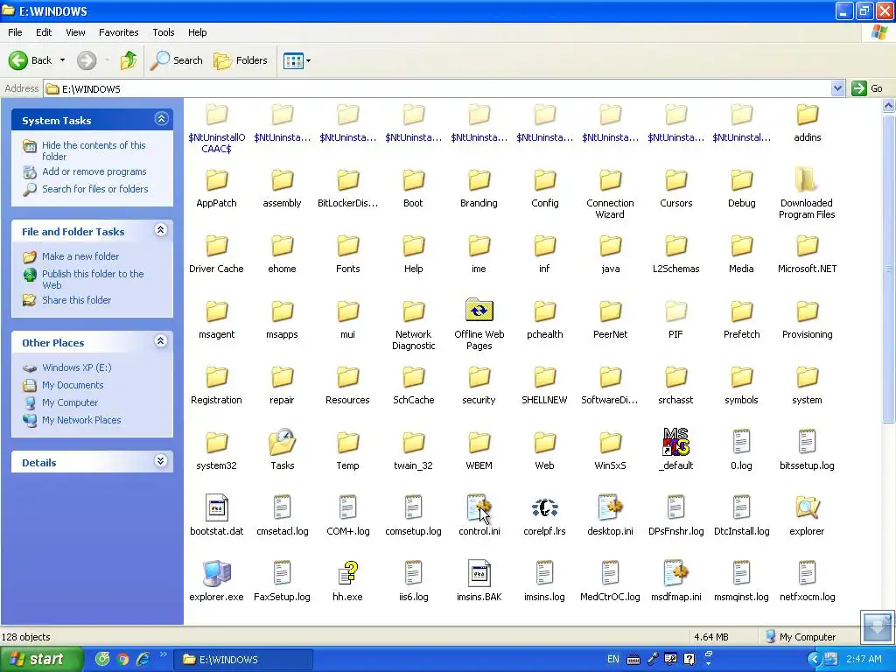
Task: Select the corelpf.lrs file icon
Action: pyautogui.click(x=544, y=507)
